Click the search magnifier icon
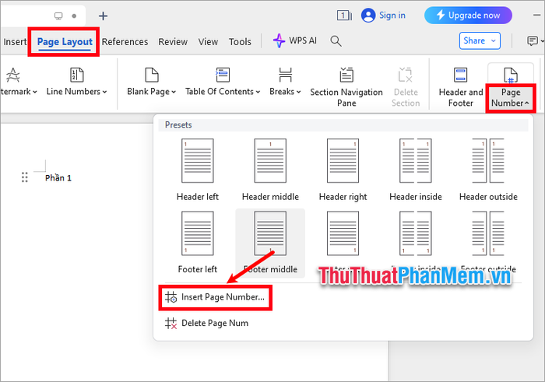The image size is (545, 382). point(336,41)
